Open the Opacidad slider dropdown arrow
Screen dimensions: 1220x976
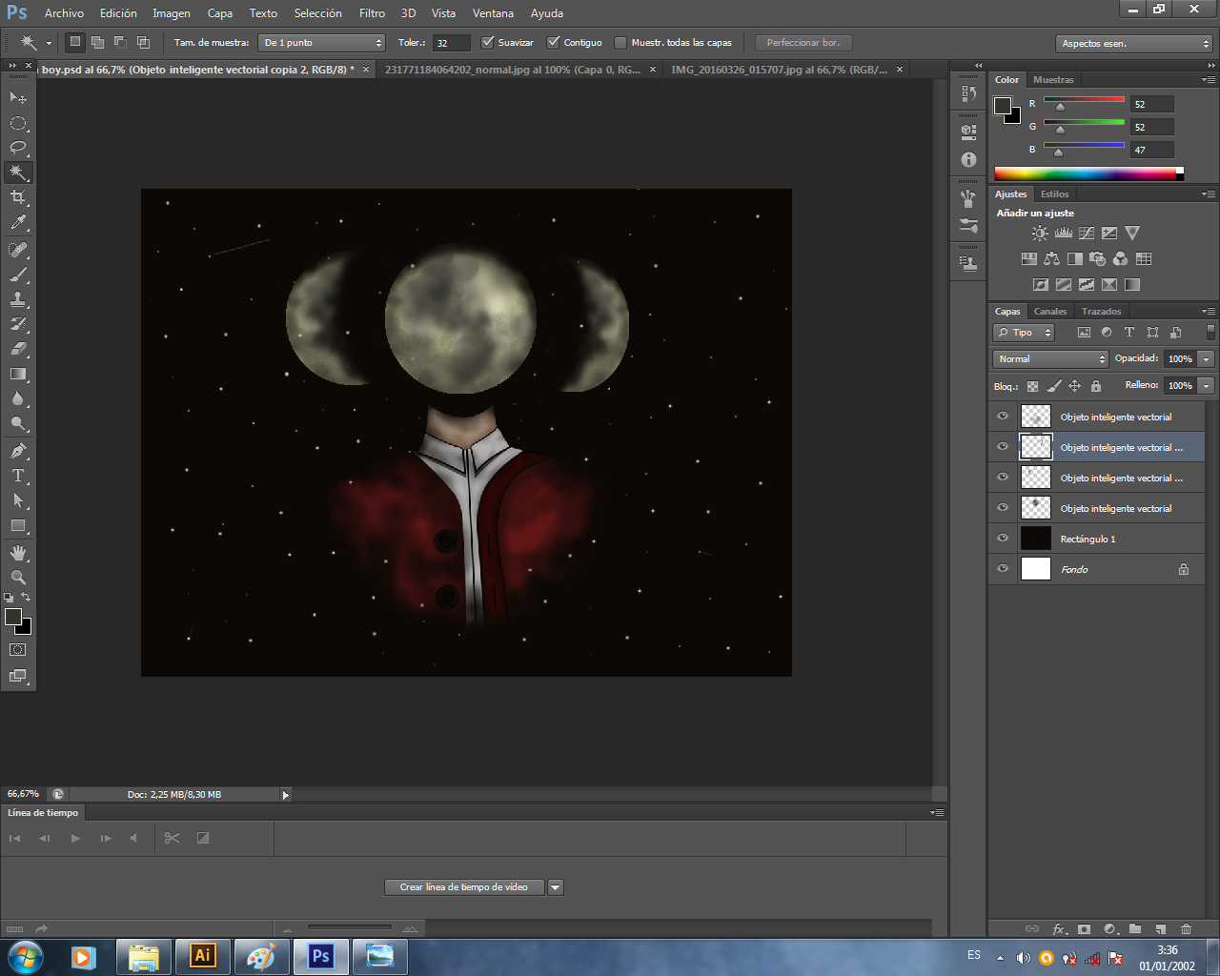(x=1207, y=359)
